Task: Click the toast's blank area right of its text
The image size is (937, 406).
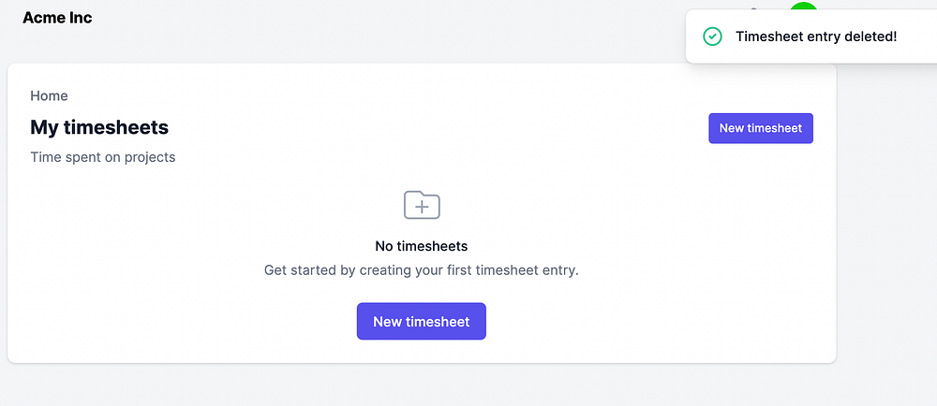Action: click(x=916, y=36)
